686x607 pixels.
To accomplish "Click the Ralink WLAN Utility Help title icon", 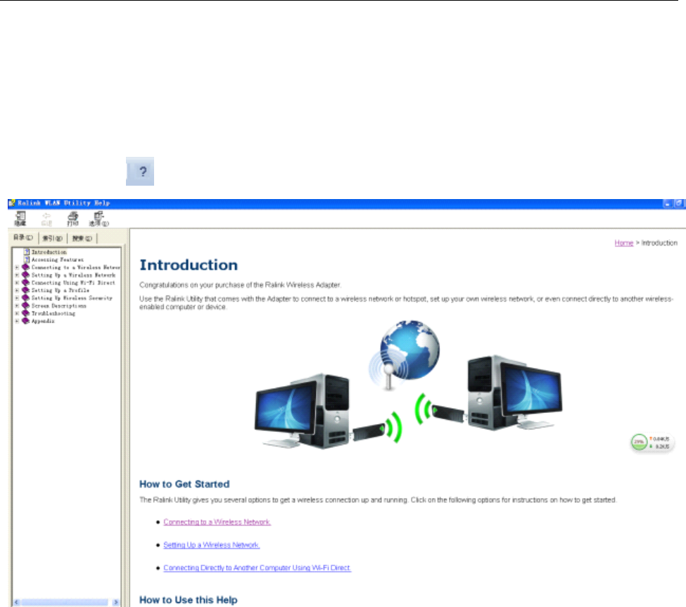I will pyautogui.click(x=12, y=203).
